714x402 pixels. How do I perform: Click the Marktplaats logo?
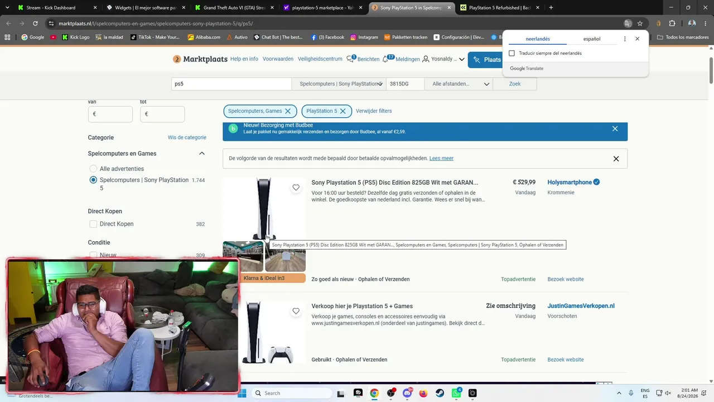coord(200,59)
